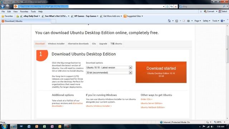This screenshot has height=129, width=229.
Task: Open the PowerPoint icon in taskbar
Action: 36,126
